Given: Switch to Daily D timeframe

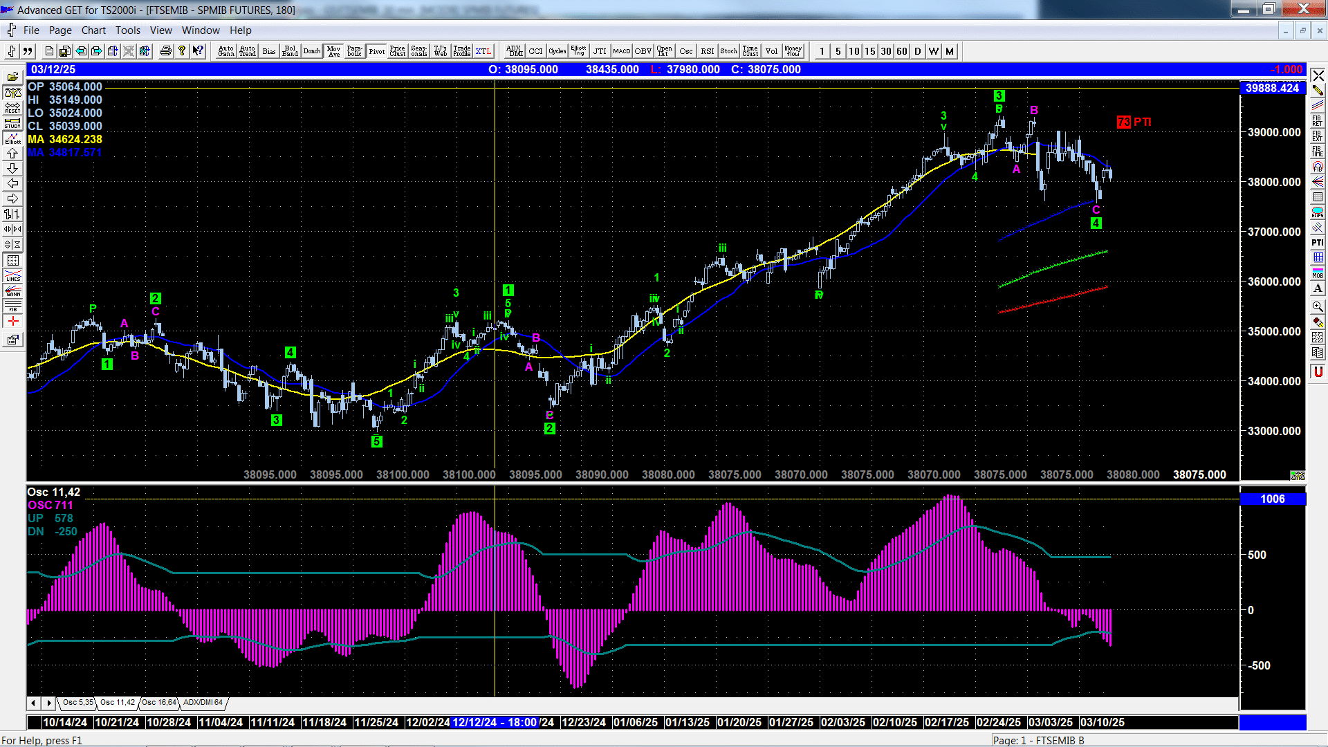Looking at the screenshot, I should 918,51.
